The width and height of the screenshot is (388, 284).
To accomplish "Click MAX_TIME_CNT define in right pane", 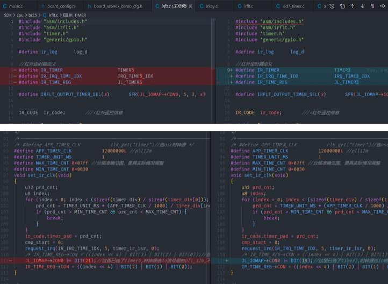I will pyautogui.click(x=268, y=163).
